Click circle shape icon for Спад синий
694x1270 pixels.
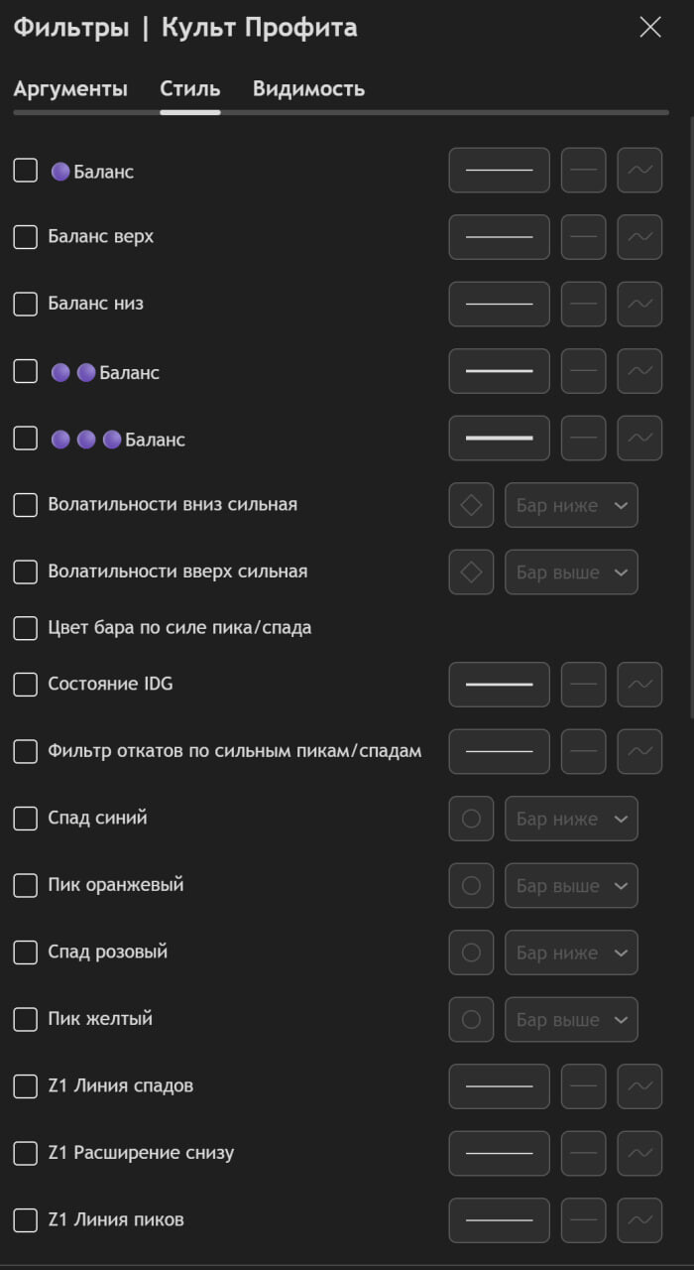[471, 819]
